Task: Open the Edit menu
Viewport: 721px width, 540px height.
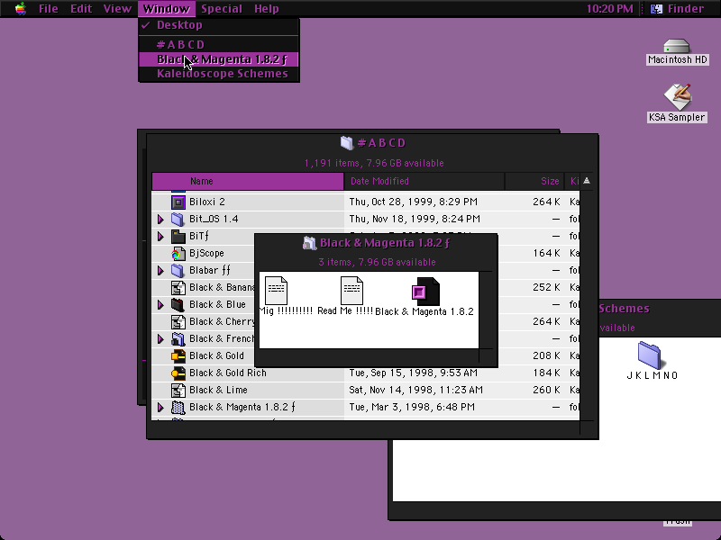Action: (x=81, y=9)
